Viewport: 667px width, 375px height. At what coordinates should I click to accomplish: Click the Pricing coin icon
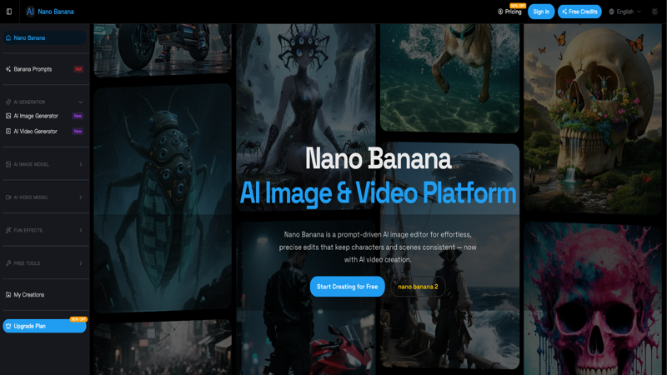[x=500, y=12]
